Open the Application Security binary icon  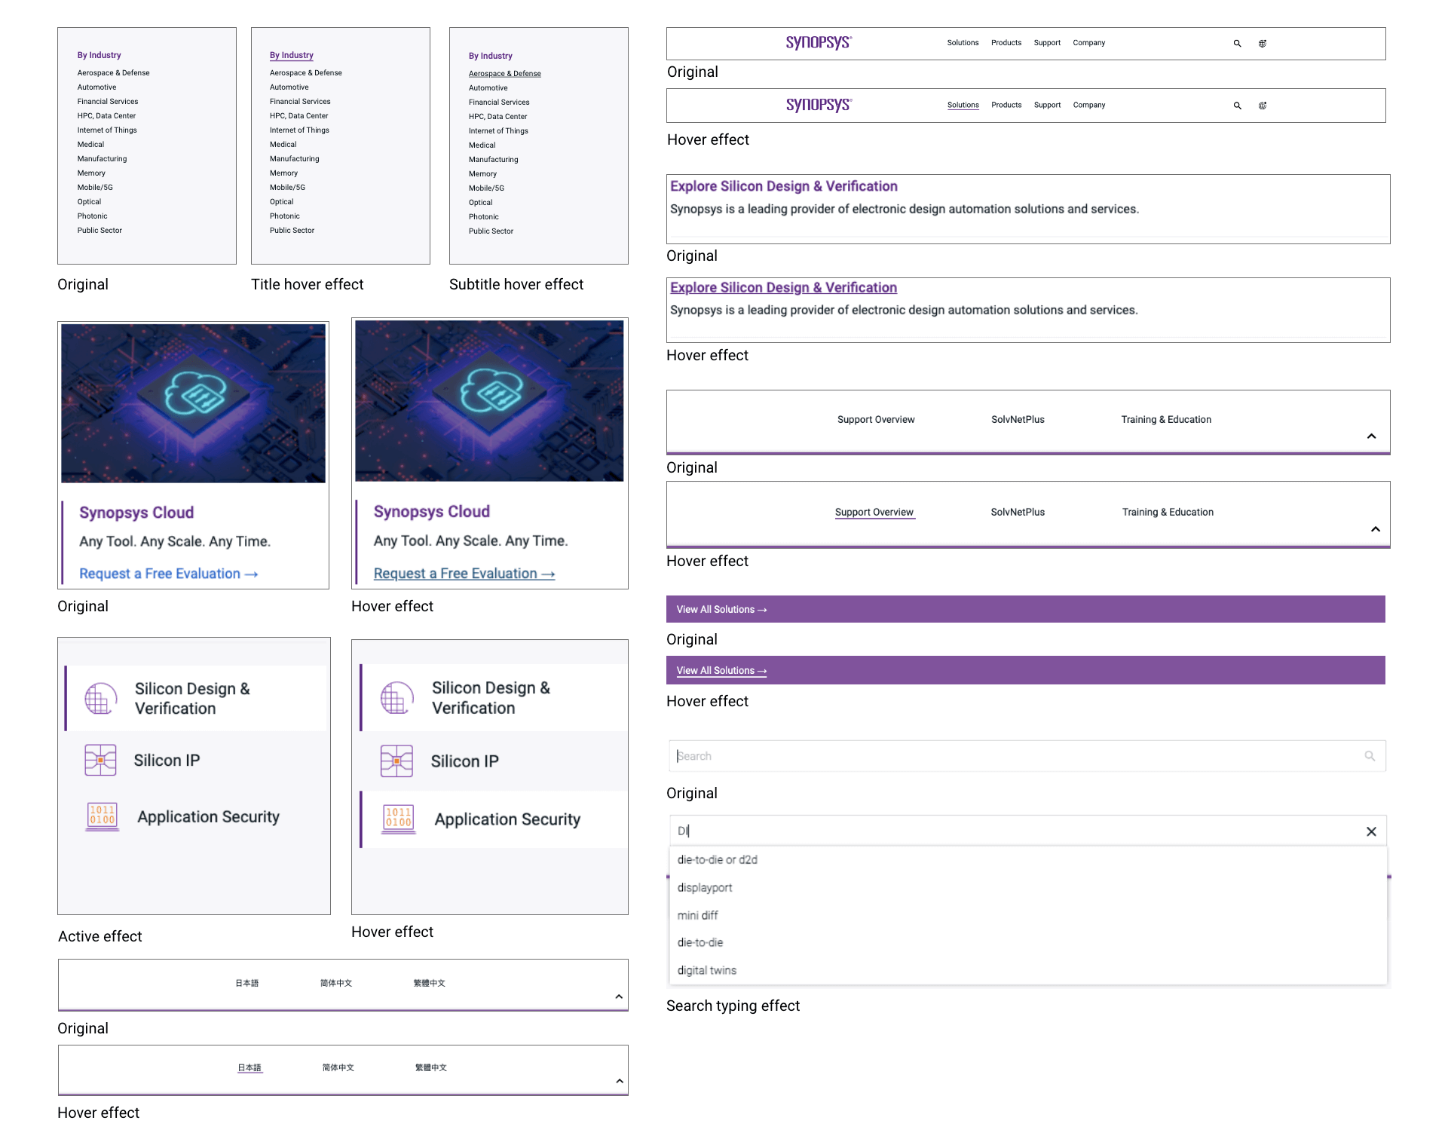click(x=101, y=816)
